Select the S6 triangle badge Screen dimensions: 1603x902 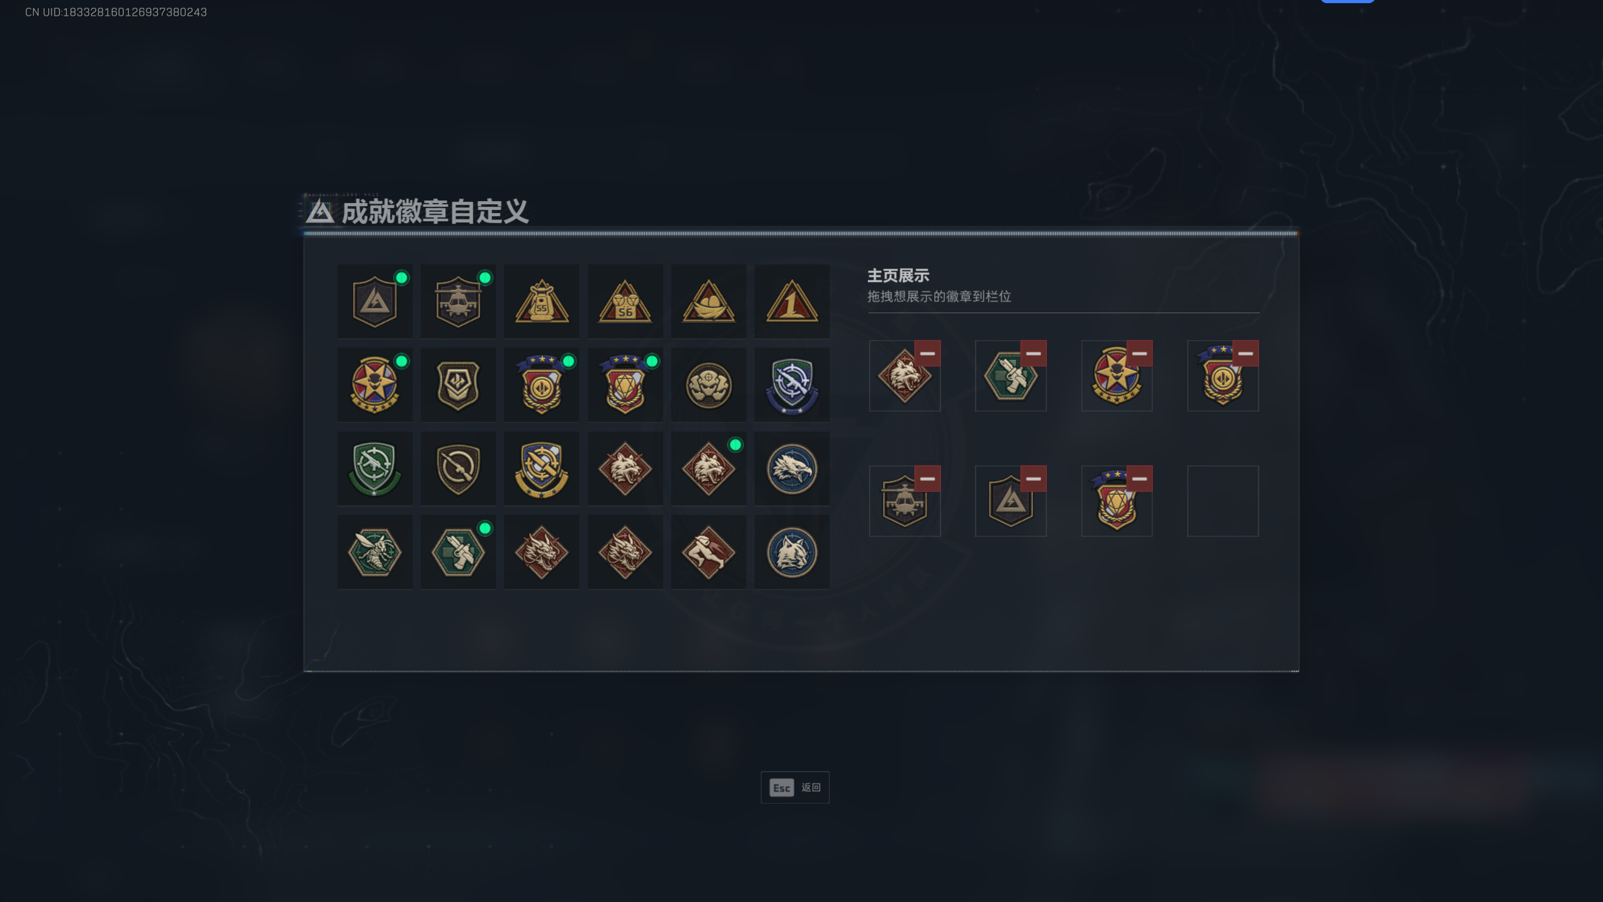coord(625,301)
